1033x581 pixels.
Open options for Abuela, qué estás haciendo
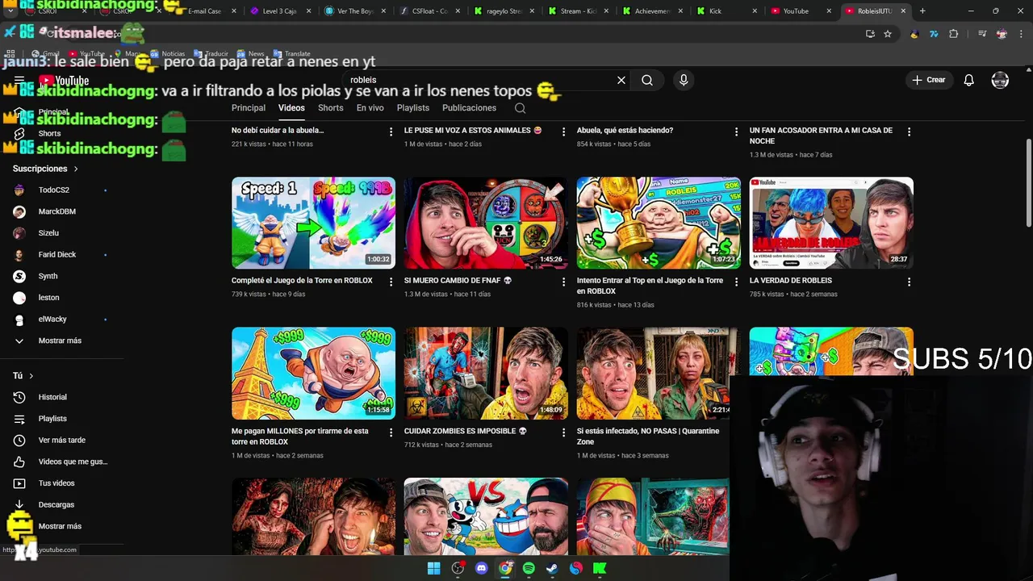[736, 132]
